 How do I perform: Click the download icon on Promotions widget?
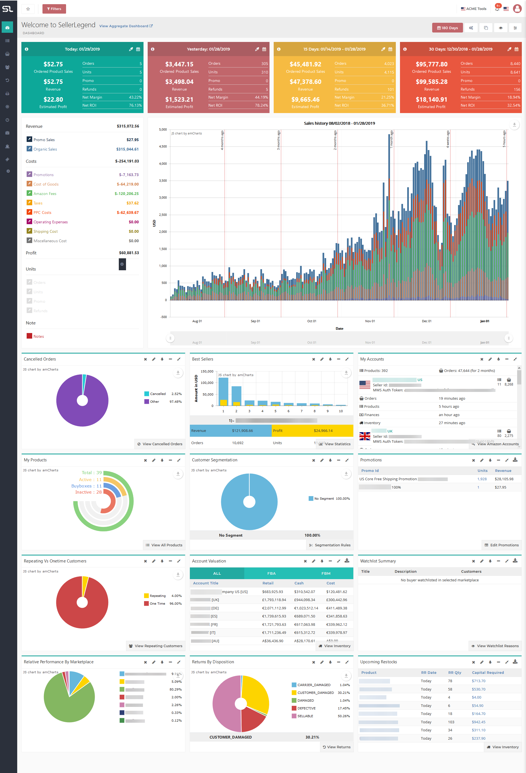tap(515, 460)
